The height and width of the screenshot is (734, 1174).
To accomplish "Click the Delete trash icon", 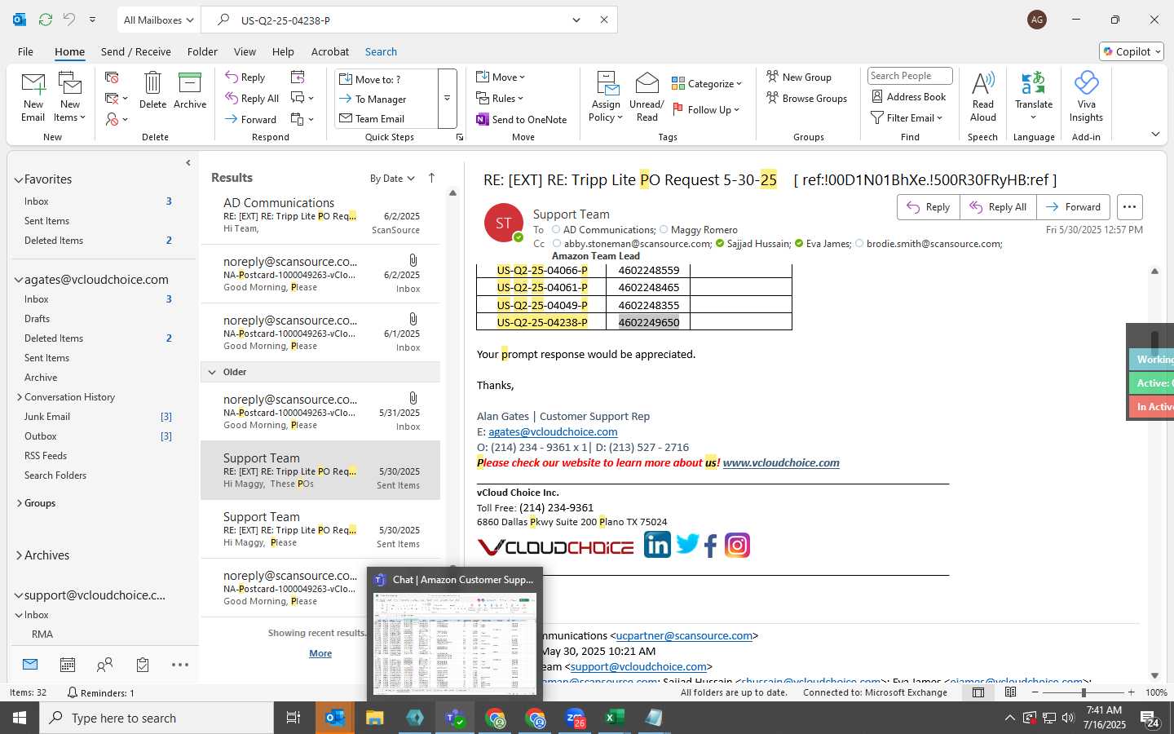I will [152, 91].
